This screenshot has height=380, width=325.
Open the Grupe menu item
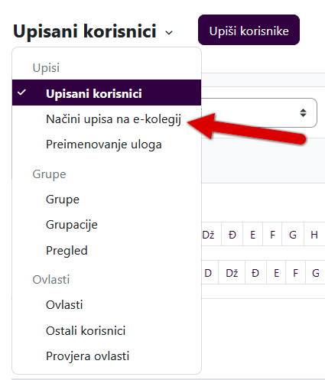click(63, 200)
